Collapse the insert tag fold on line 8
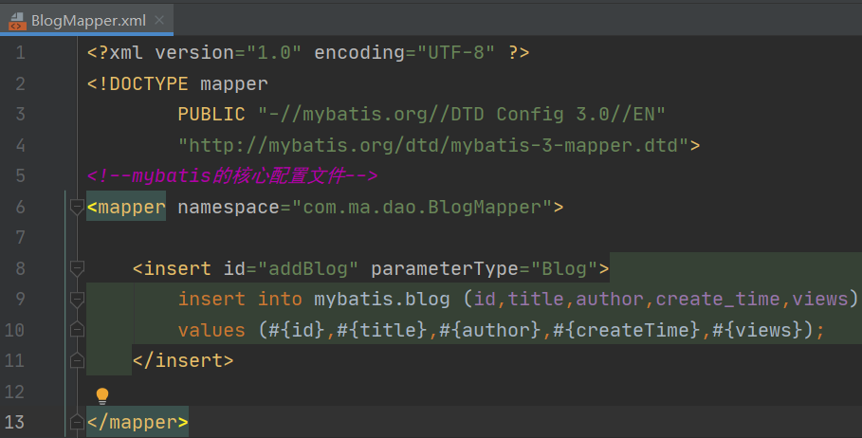 pos(77,269)
